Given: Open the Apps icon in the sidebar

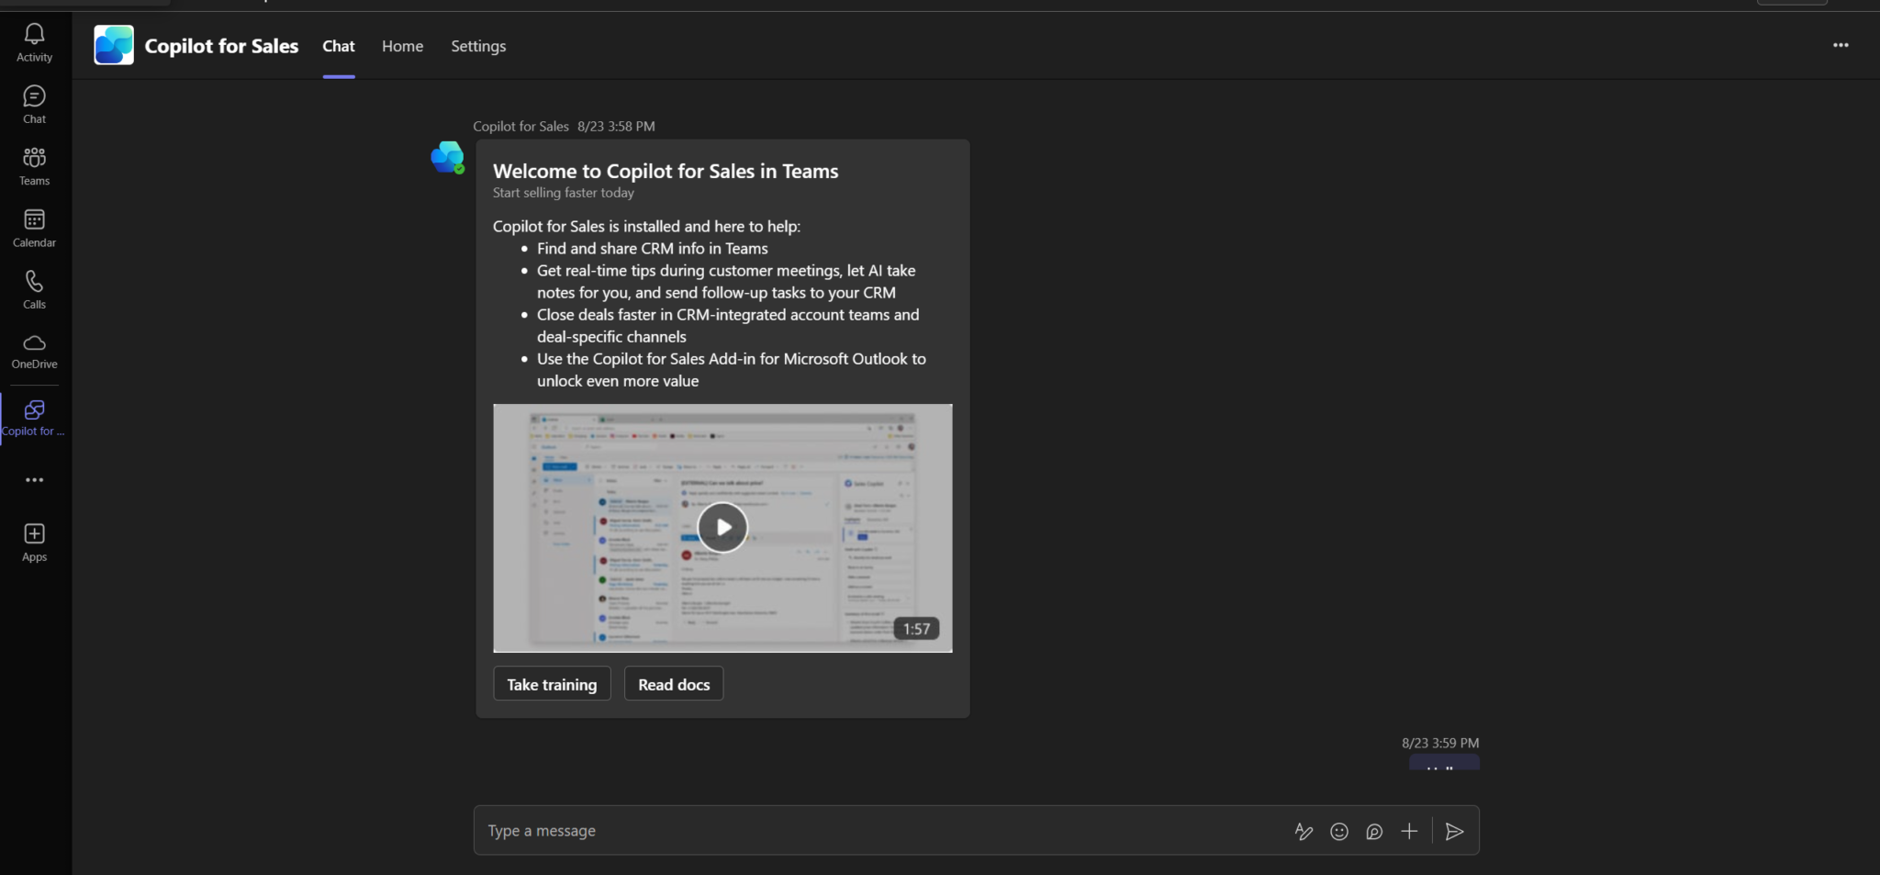Looking at the screenshot, I should [34, 540].
